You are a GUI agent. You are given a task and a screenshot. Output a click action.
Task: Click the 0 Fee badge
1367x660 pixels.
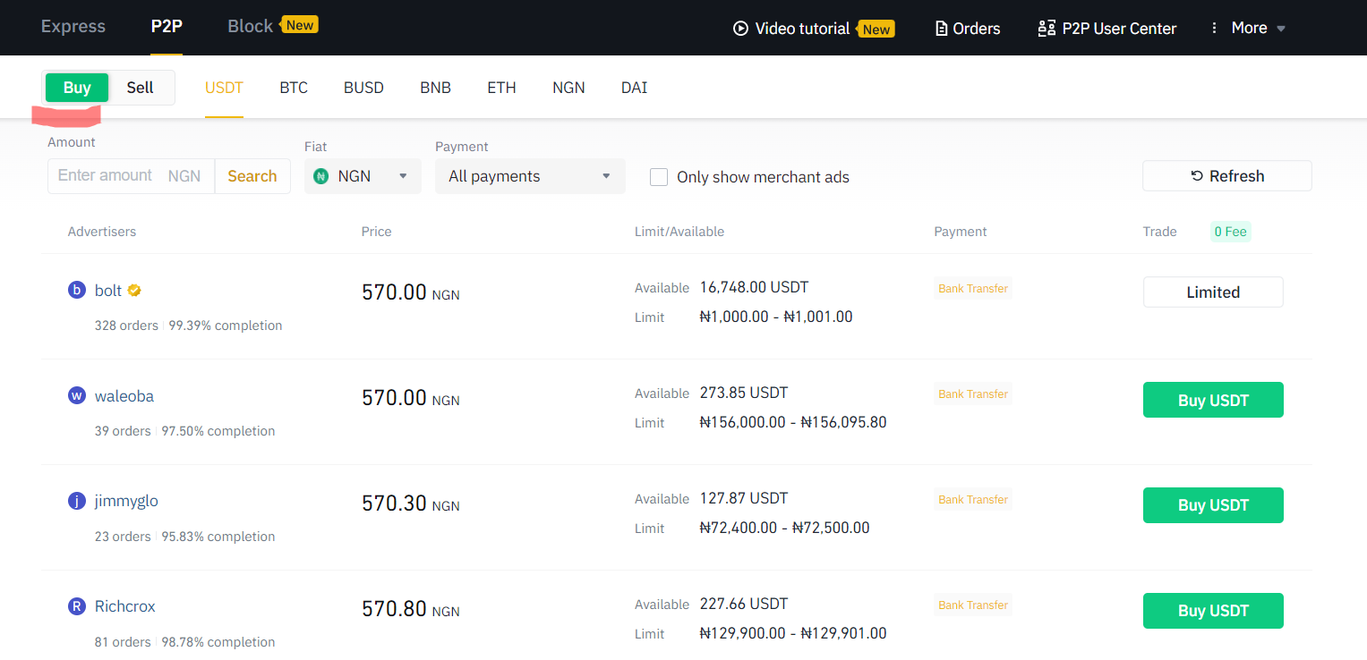pos(1230,232)
